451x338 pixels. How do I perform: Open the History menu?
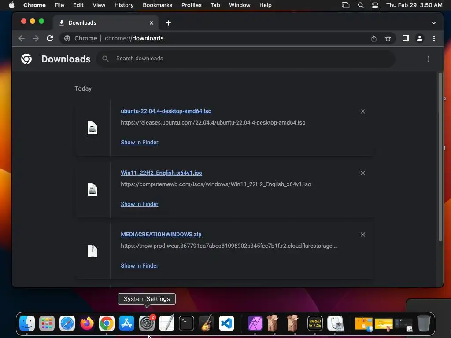click(x=124, y=5)
